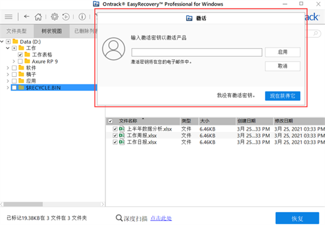Uncheck 工作日报.xlsx file checkbox
Image resolution: width=325 pixels, height=225 pixels.
115,142
